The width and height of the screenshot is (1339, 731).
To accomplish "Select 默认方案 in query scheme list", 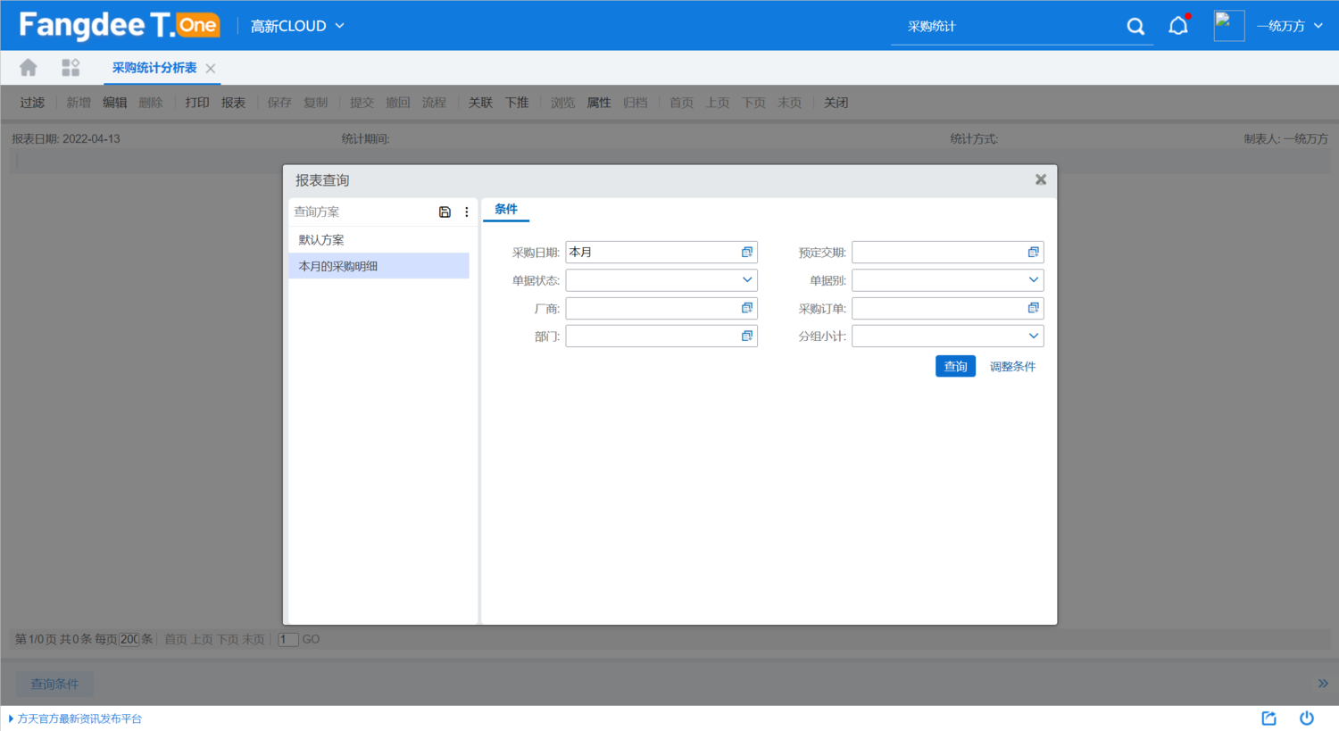I will click(x=321, y=240).
